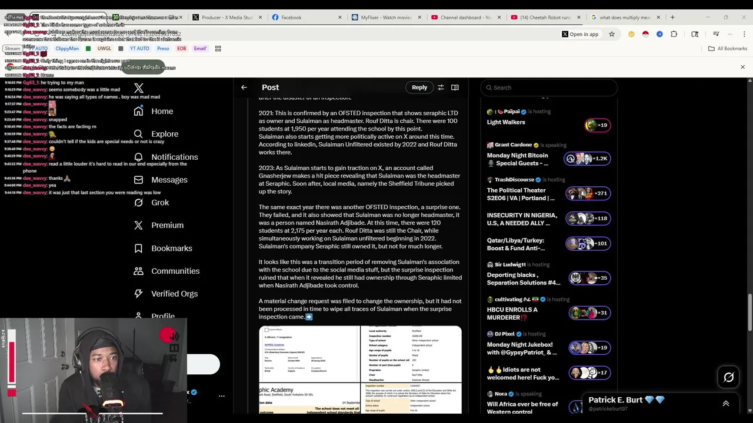Open Grok from the X sidebar

coord(151,203)
